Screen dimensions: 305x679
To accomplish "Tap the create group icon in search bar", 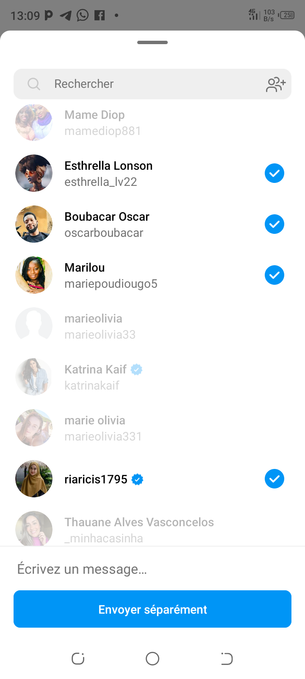I will (x=276, y=84).
